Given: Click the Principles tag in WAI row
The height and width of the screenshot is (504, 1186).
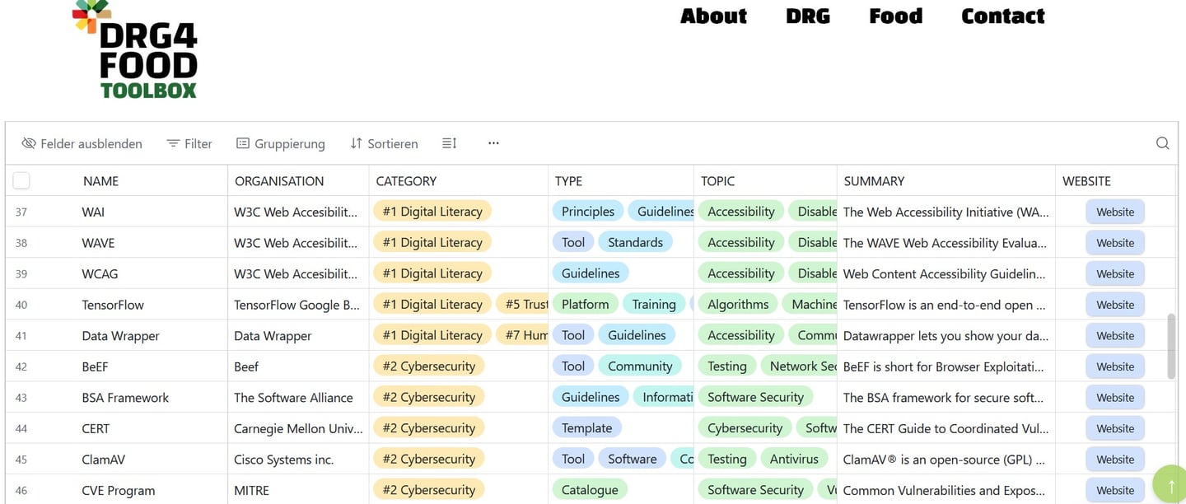Looking at the screenshot, I should pos(588,212).
